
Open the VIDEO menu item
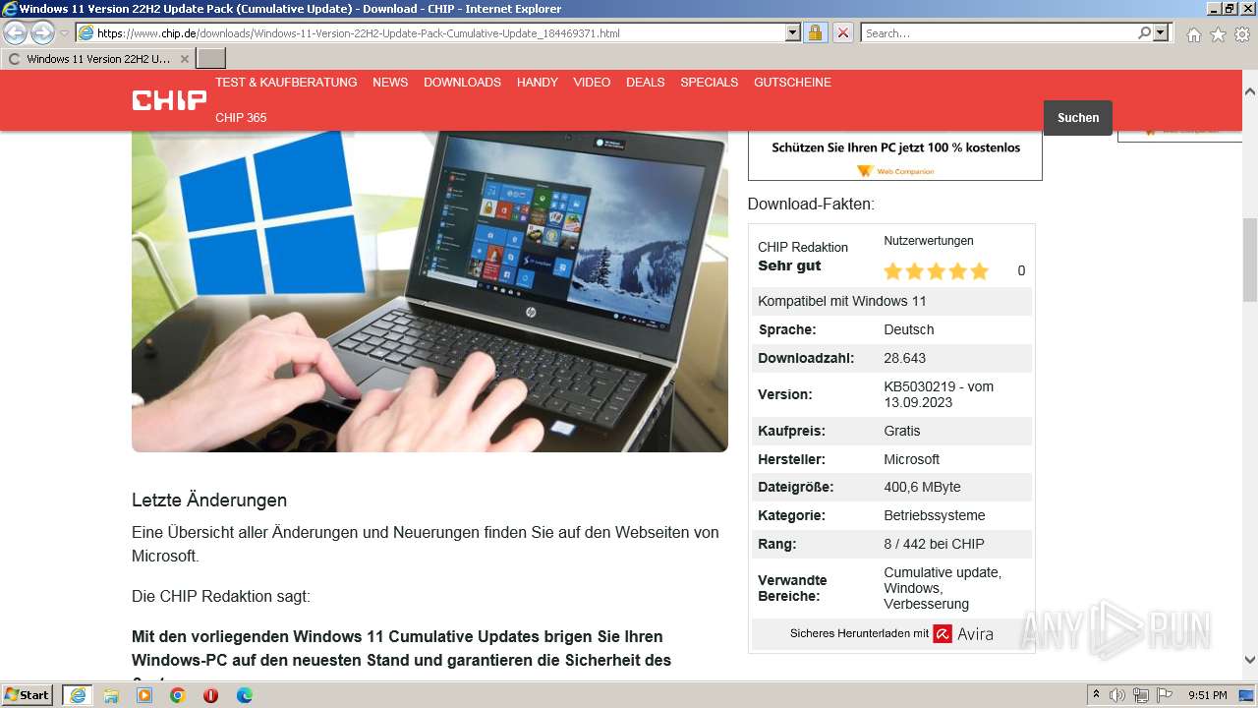(592, 83)
